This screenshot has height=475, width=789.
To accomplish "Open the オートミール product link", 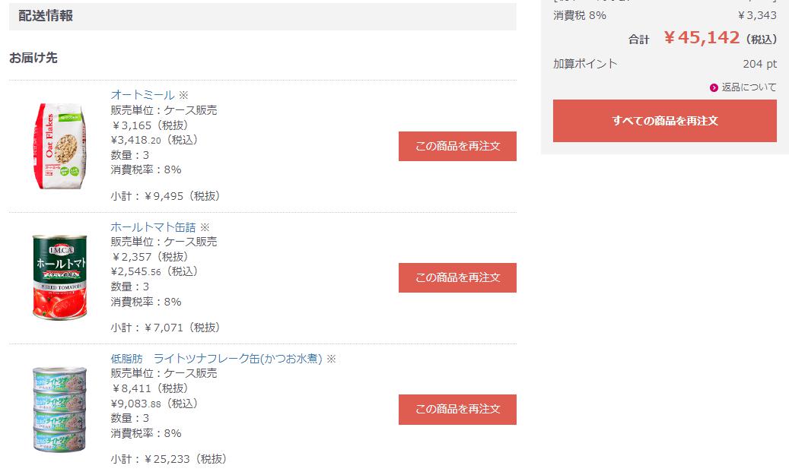I will click(142, 94).
